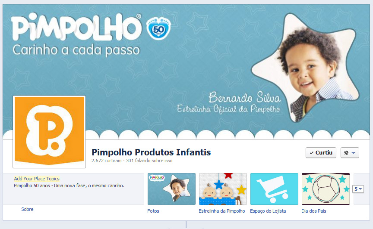Open the Sobre link

27,209
